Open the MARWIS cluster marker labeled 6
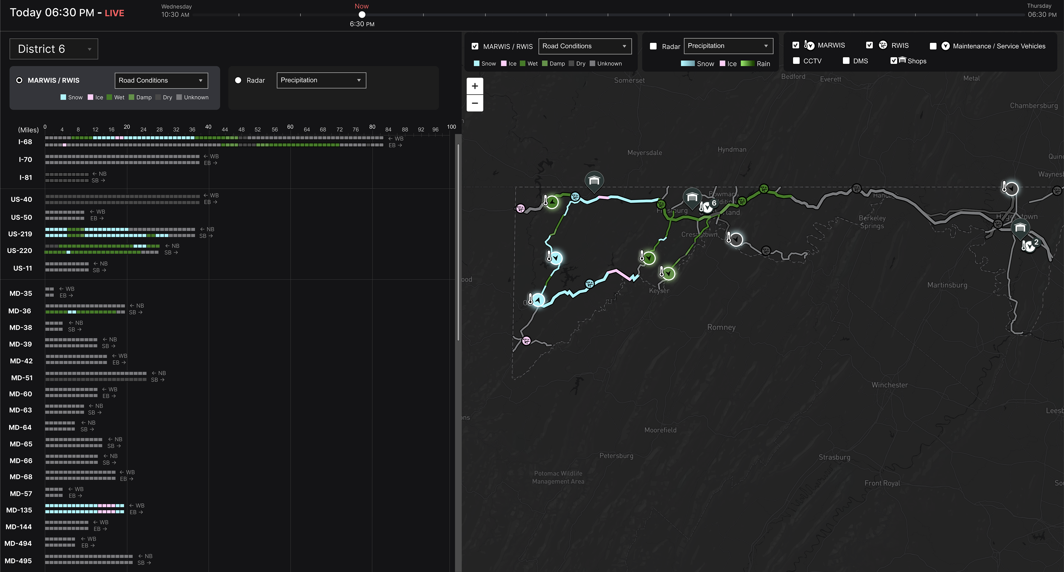1064x572 pixels. pos(707,207)
